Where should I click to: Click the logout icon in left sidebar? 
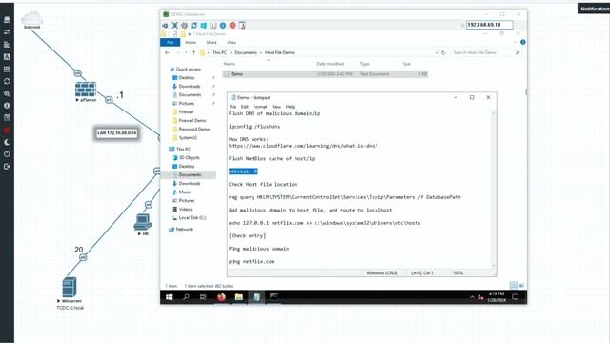click(x=7, y=167)
